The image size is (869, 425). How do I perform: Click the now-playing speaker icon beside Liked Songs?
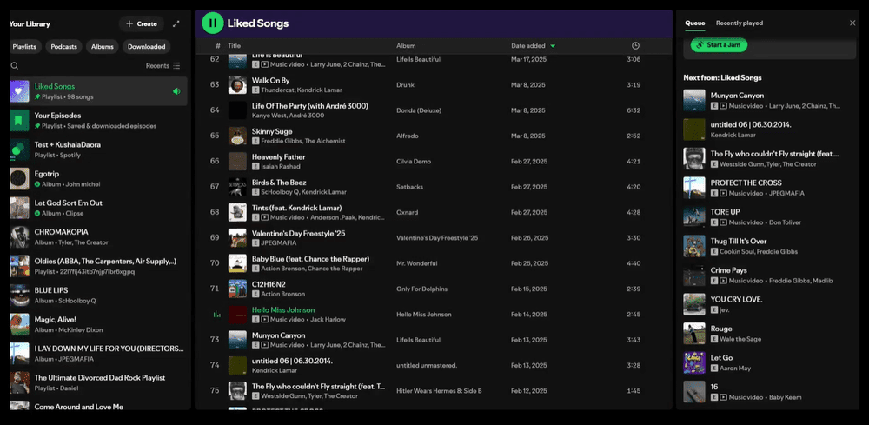pyautogui.click(x=176, y=91)
